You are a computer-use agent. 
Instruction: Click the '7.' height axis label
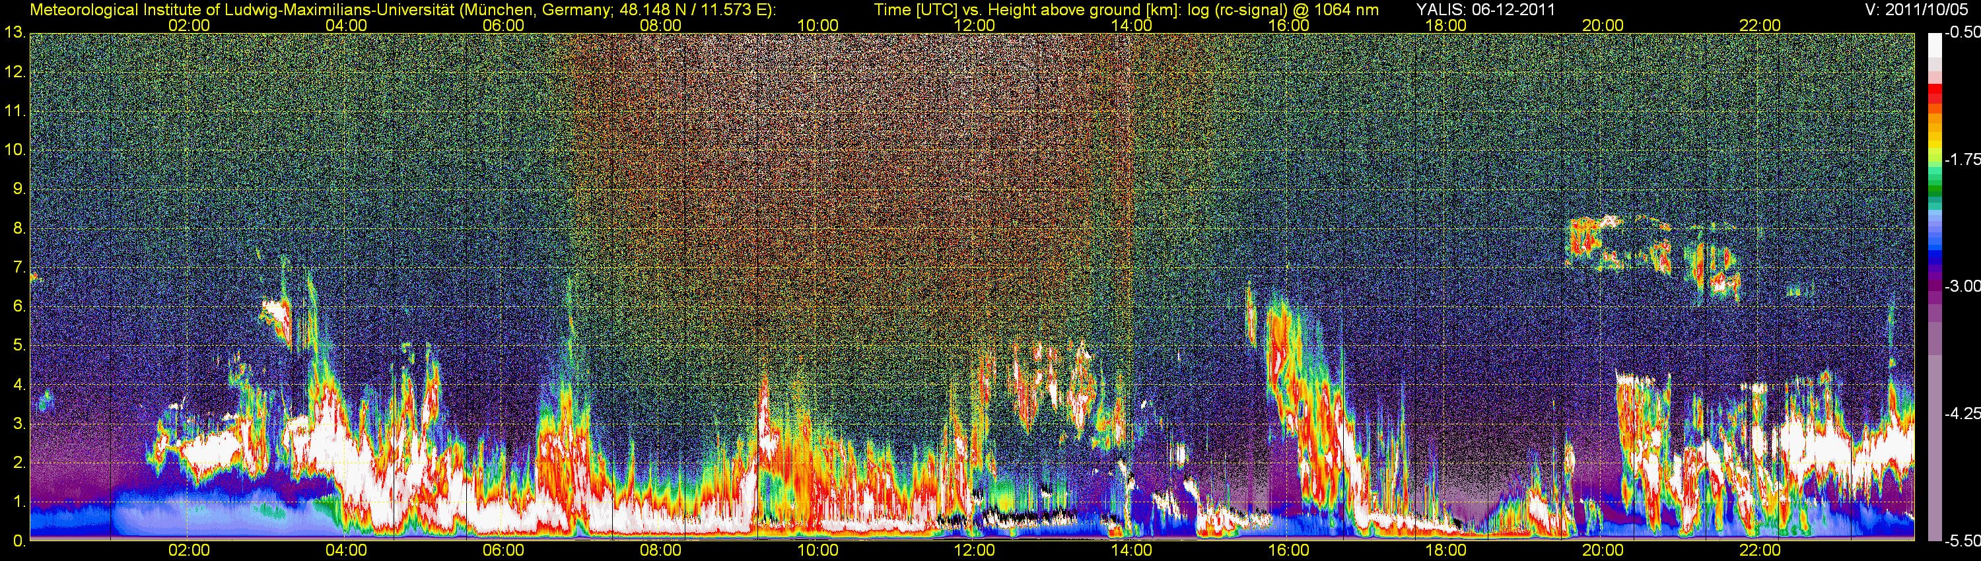click(x=19, y=267)
